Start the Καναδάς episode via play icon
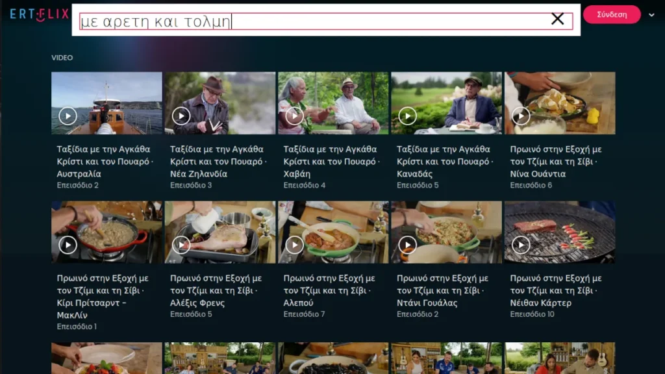 coord(407,116)
